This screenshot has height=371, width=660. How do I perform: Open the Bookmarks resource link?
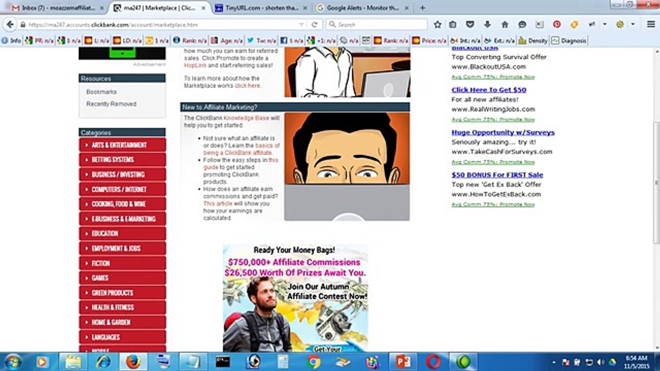(102, 92)
